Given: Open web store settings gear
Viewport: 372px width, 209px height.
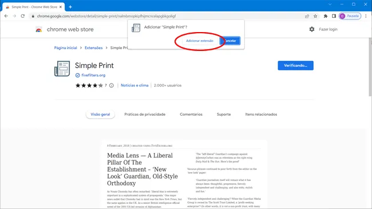Looking at the screenshot, I should (312, 29).
